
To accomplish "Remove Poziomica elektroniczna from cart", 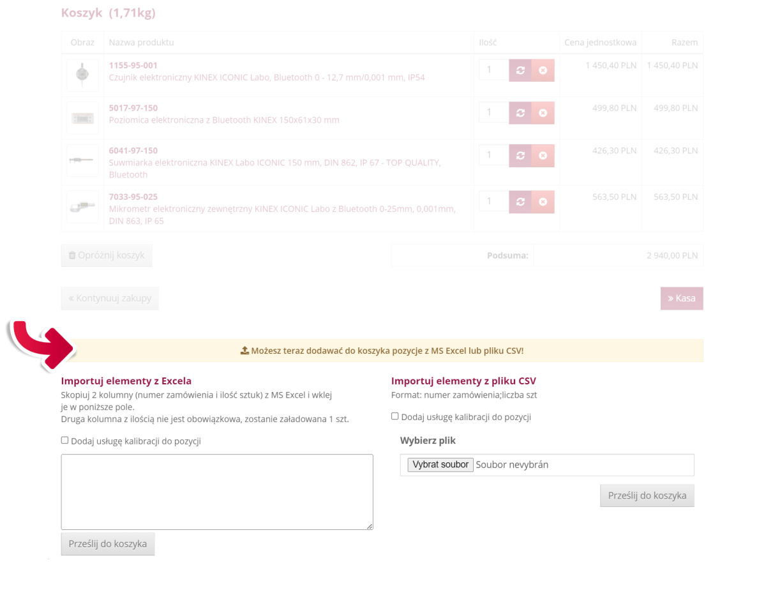I will tap(543, 113).
